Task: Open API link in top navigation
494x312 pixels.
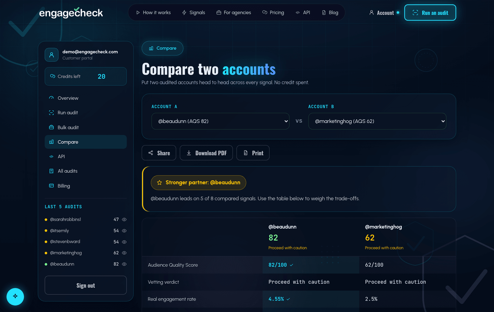Action: pos(303,12)
